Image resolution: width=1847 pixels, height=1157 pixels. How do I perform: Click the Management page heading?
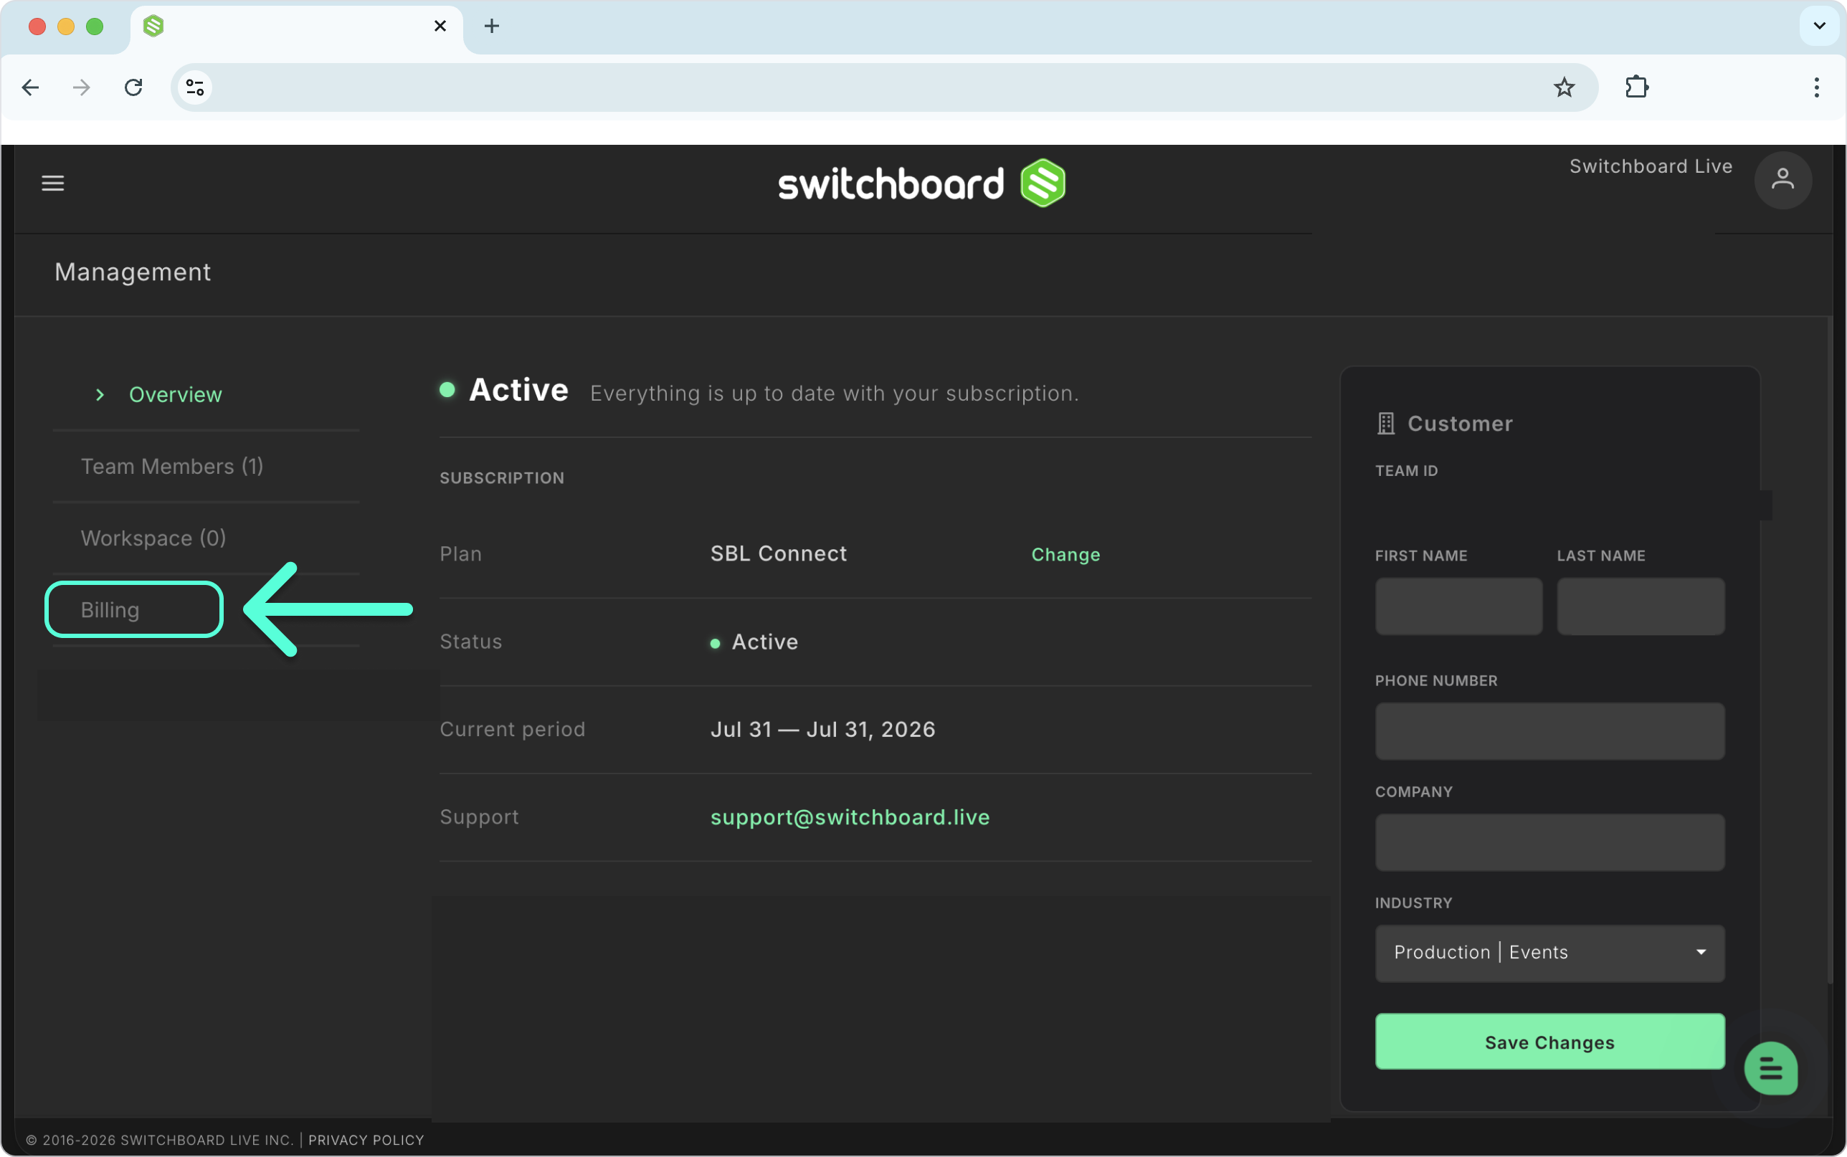click(133, 272)
